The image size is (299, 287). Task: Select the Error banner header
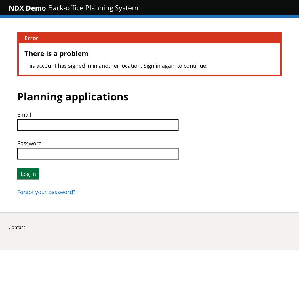pos(31,38)
